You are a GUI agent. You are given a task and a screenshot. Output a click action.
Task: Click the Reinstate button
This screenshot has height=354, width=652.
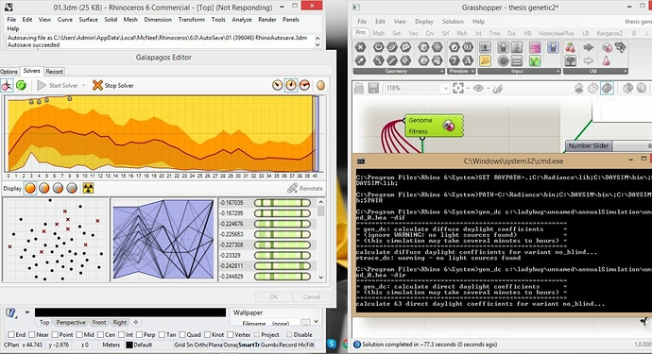[x=305, y=188]
